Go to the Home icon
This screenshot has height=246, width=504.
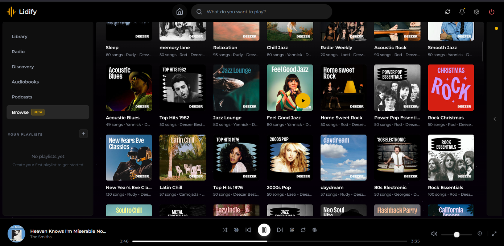tap(179, 12)
